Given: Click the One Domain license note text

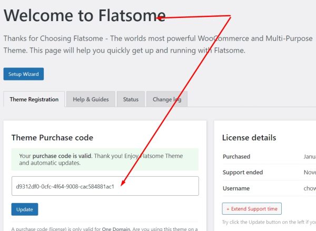Looking at the screenshot, I should click(105, 229).
